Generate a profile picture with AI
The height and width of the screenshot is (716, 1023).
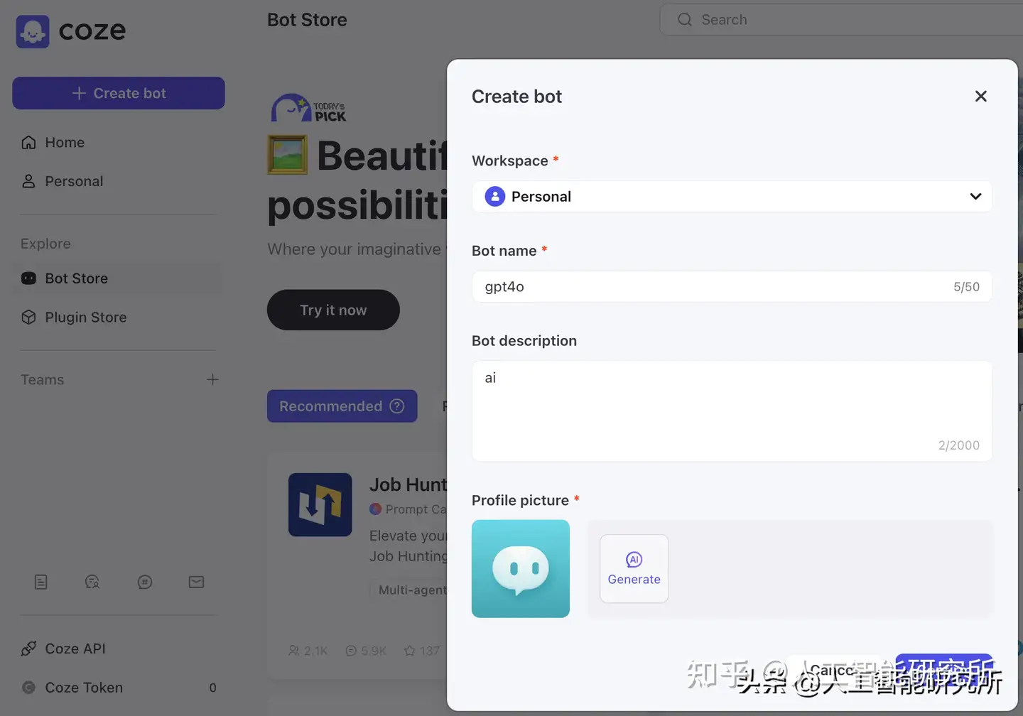[634, 568]
